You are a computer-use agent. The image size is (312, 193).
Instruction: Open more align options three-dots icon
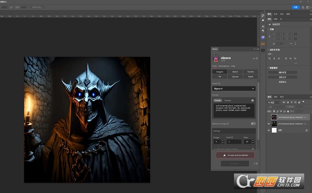click(x=296, y=63)
